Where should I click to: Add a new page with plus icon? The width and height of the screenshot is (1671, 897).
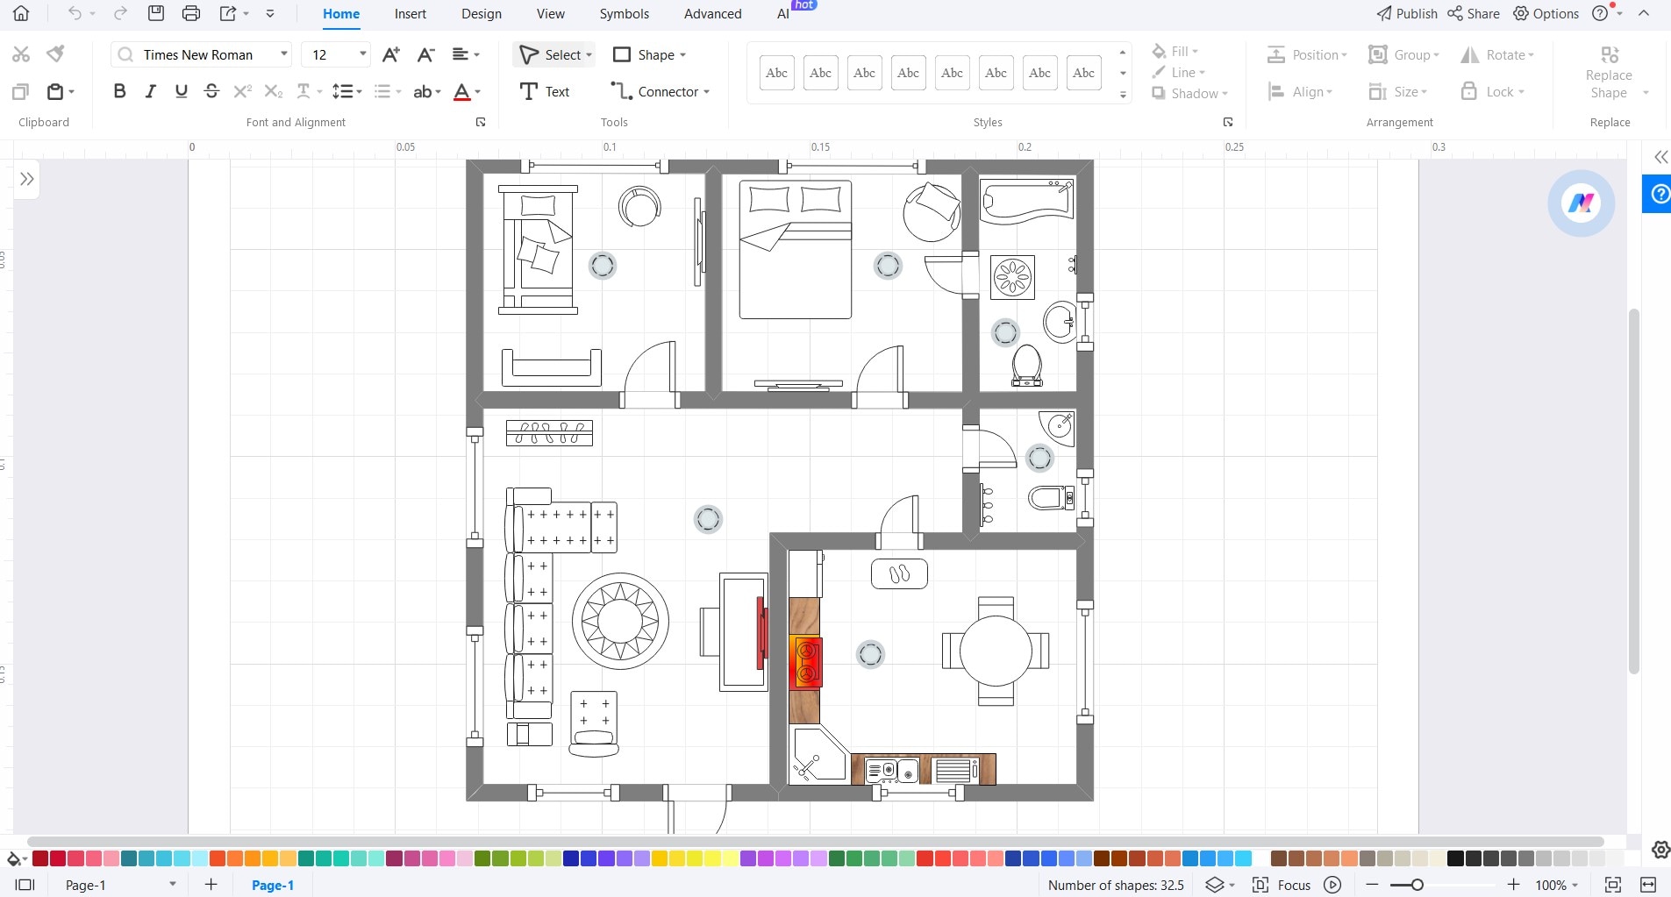click(x=211, y=885)
